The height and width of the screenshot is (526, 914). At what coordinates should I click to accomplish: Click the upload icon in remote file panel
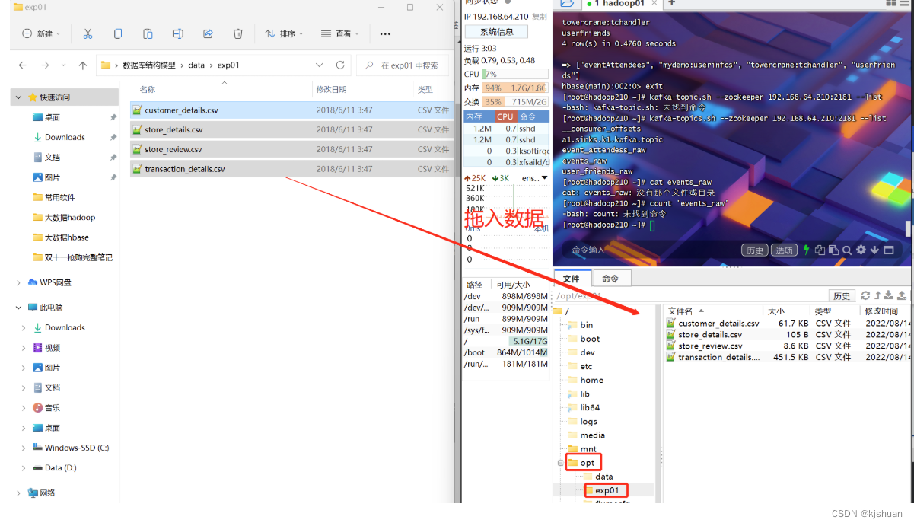902,295
